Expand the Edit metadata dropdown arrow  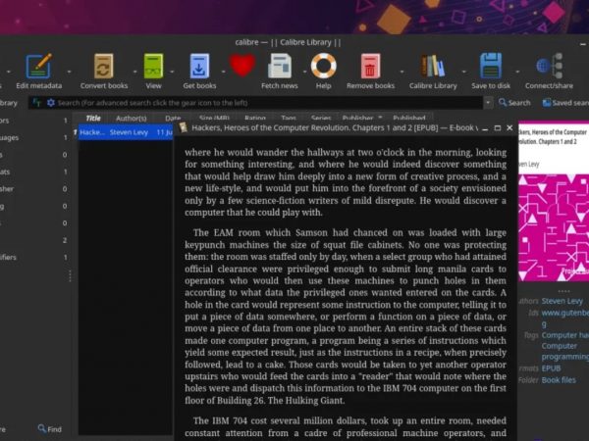tap(69, 72)
